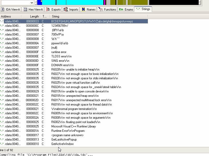Click the Enums tab 'En' icon
The height and width of the screenshot is (156, 209).
[x=121, y=10]
